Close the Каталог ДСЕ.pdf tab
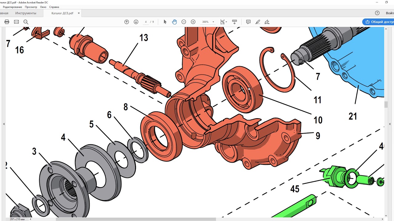Image resolution: width=394 pixels, height=221 pixels. coord(78,13)
